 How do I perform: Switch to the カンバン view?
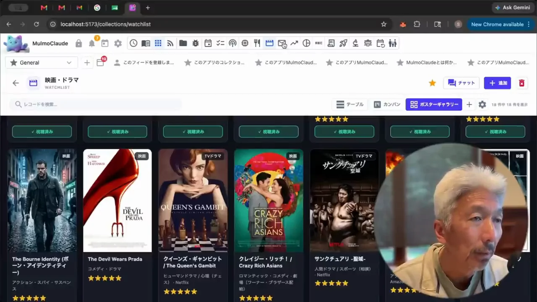(387, 104)
